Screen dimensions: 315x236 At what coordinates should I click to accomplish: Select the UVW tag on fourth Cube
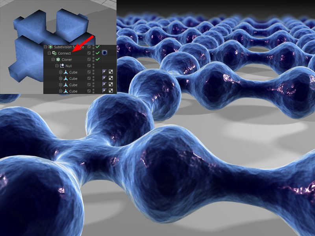point(111,91)
